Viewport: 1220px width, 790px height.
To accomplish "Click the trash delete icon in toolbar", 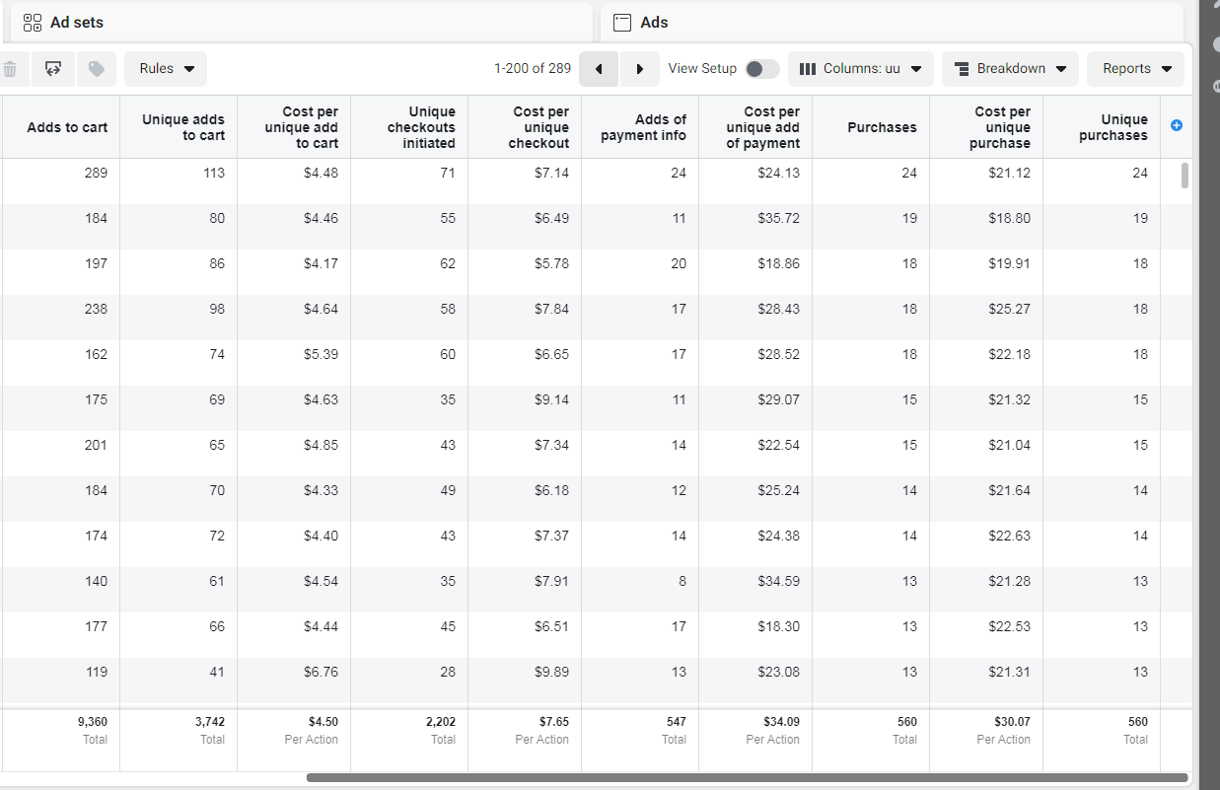I will pyautogui.click(x=10, y=69).
